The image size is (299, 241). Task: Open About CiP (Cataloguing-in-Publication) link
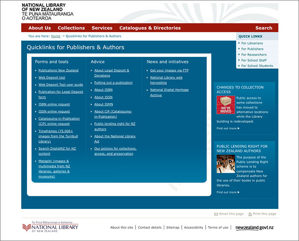pos(113,114)
